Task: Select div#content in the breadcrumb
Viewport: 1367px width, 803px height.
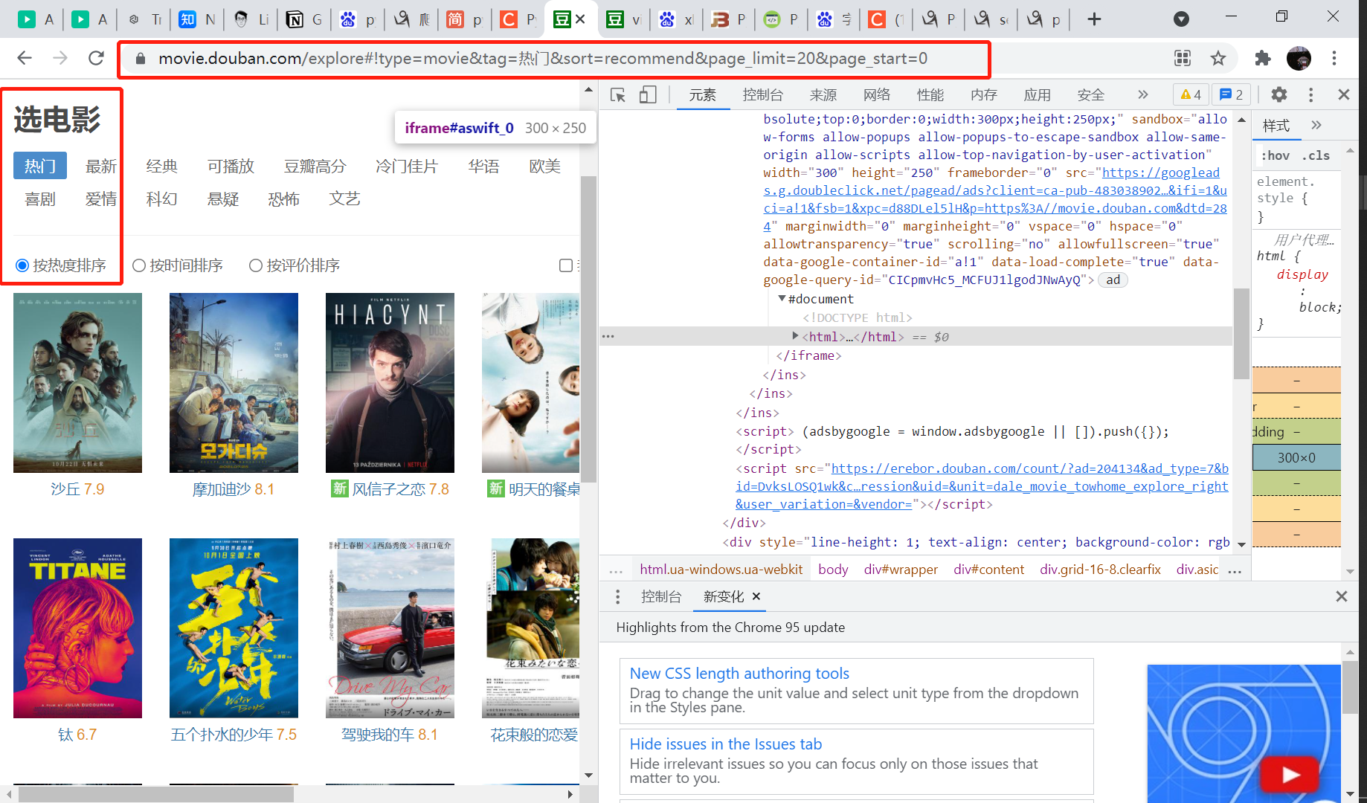Action: [x=988, y=570]
